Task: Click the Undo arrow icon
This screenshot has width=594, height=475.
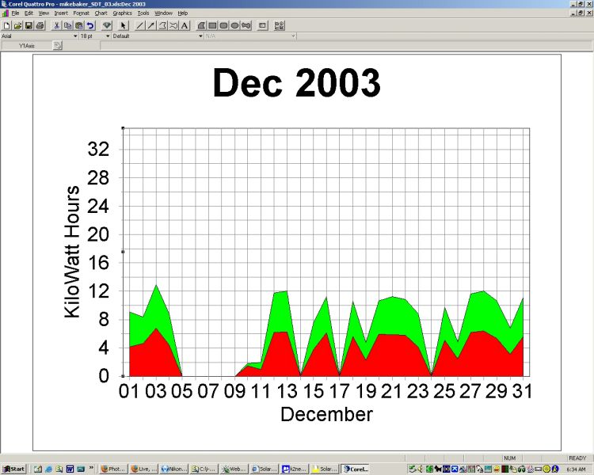Action: (x=90, y=25)
